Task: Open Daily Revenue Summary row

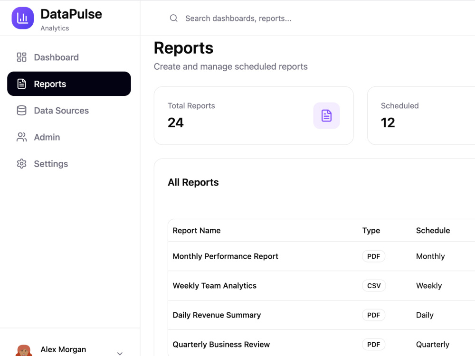Action: pos(322,315)
